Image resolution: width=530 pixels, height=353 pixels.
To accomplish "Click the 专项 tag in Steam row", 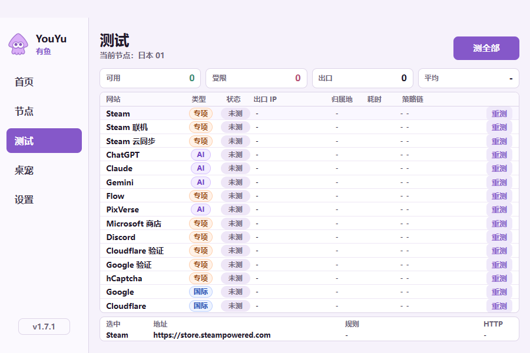I will click(x=201, y=114).
